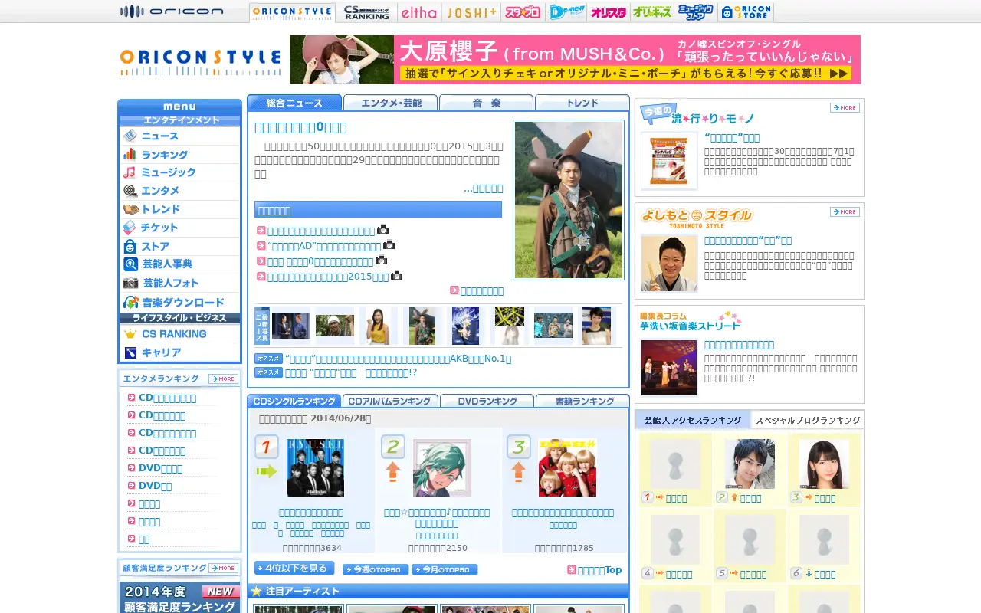Image resolution: width=981 pixels, height=613 pixels.
Task: Click MORE beside エンタメランキング heading
Action: pyautogui.click(x=223, y=379)
